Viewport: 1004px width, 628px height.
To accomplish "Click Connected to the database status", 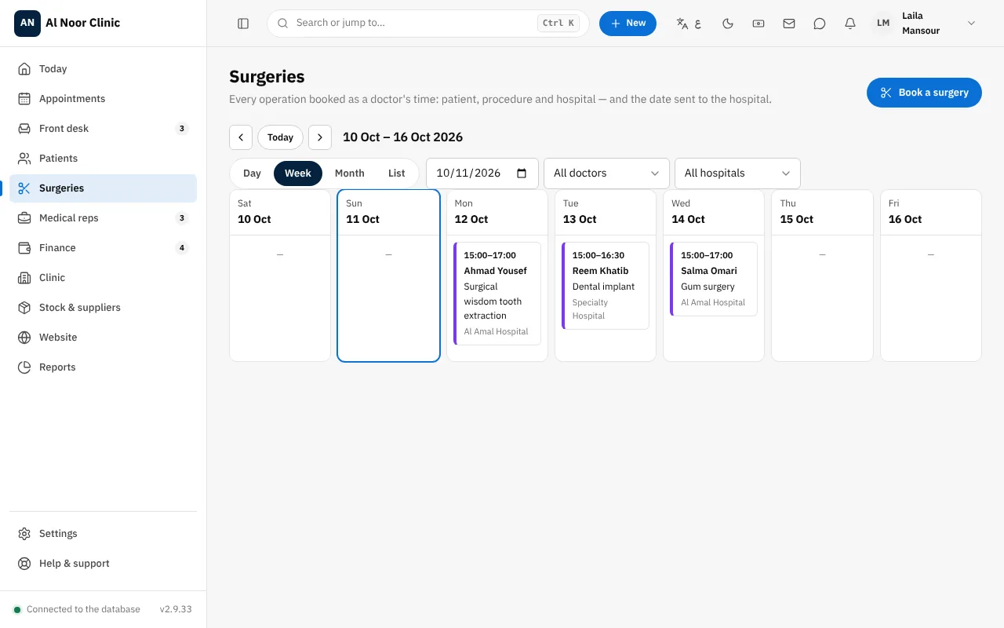I will (77, 609).
